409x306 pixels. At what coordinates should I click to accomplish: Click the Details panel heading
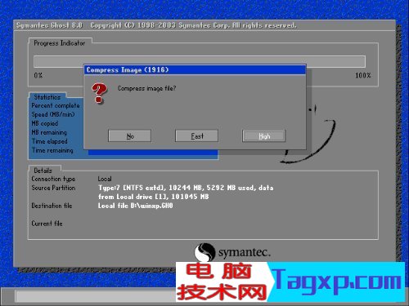43,171
